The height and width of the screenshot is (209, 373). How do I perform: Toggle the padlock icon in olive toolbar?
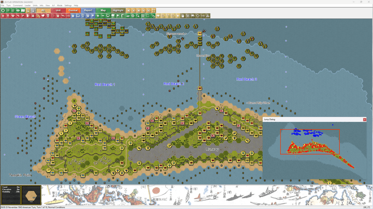coord(183,16)
